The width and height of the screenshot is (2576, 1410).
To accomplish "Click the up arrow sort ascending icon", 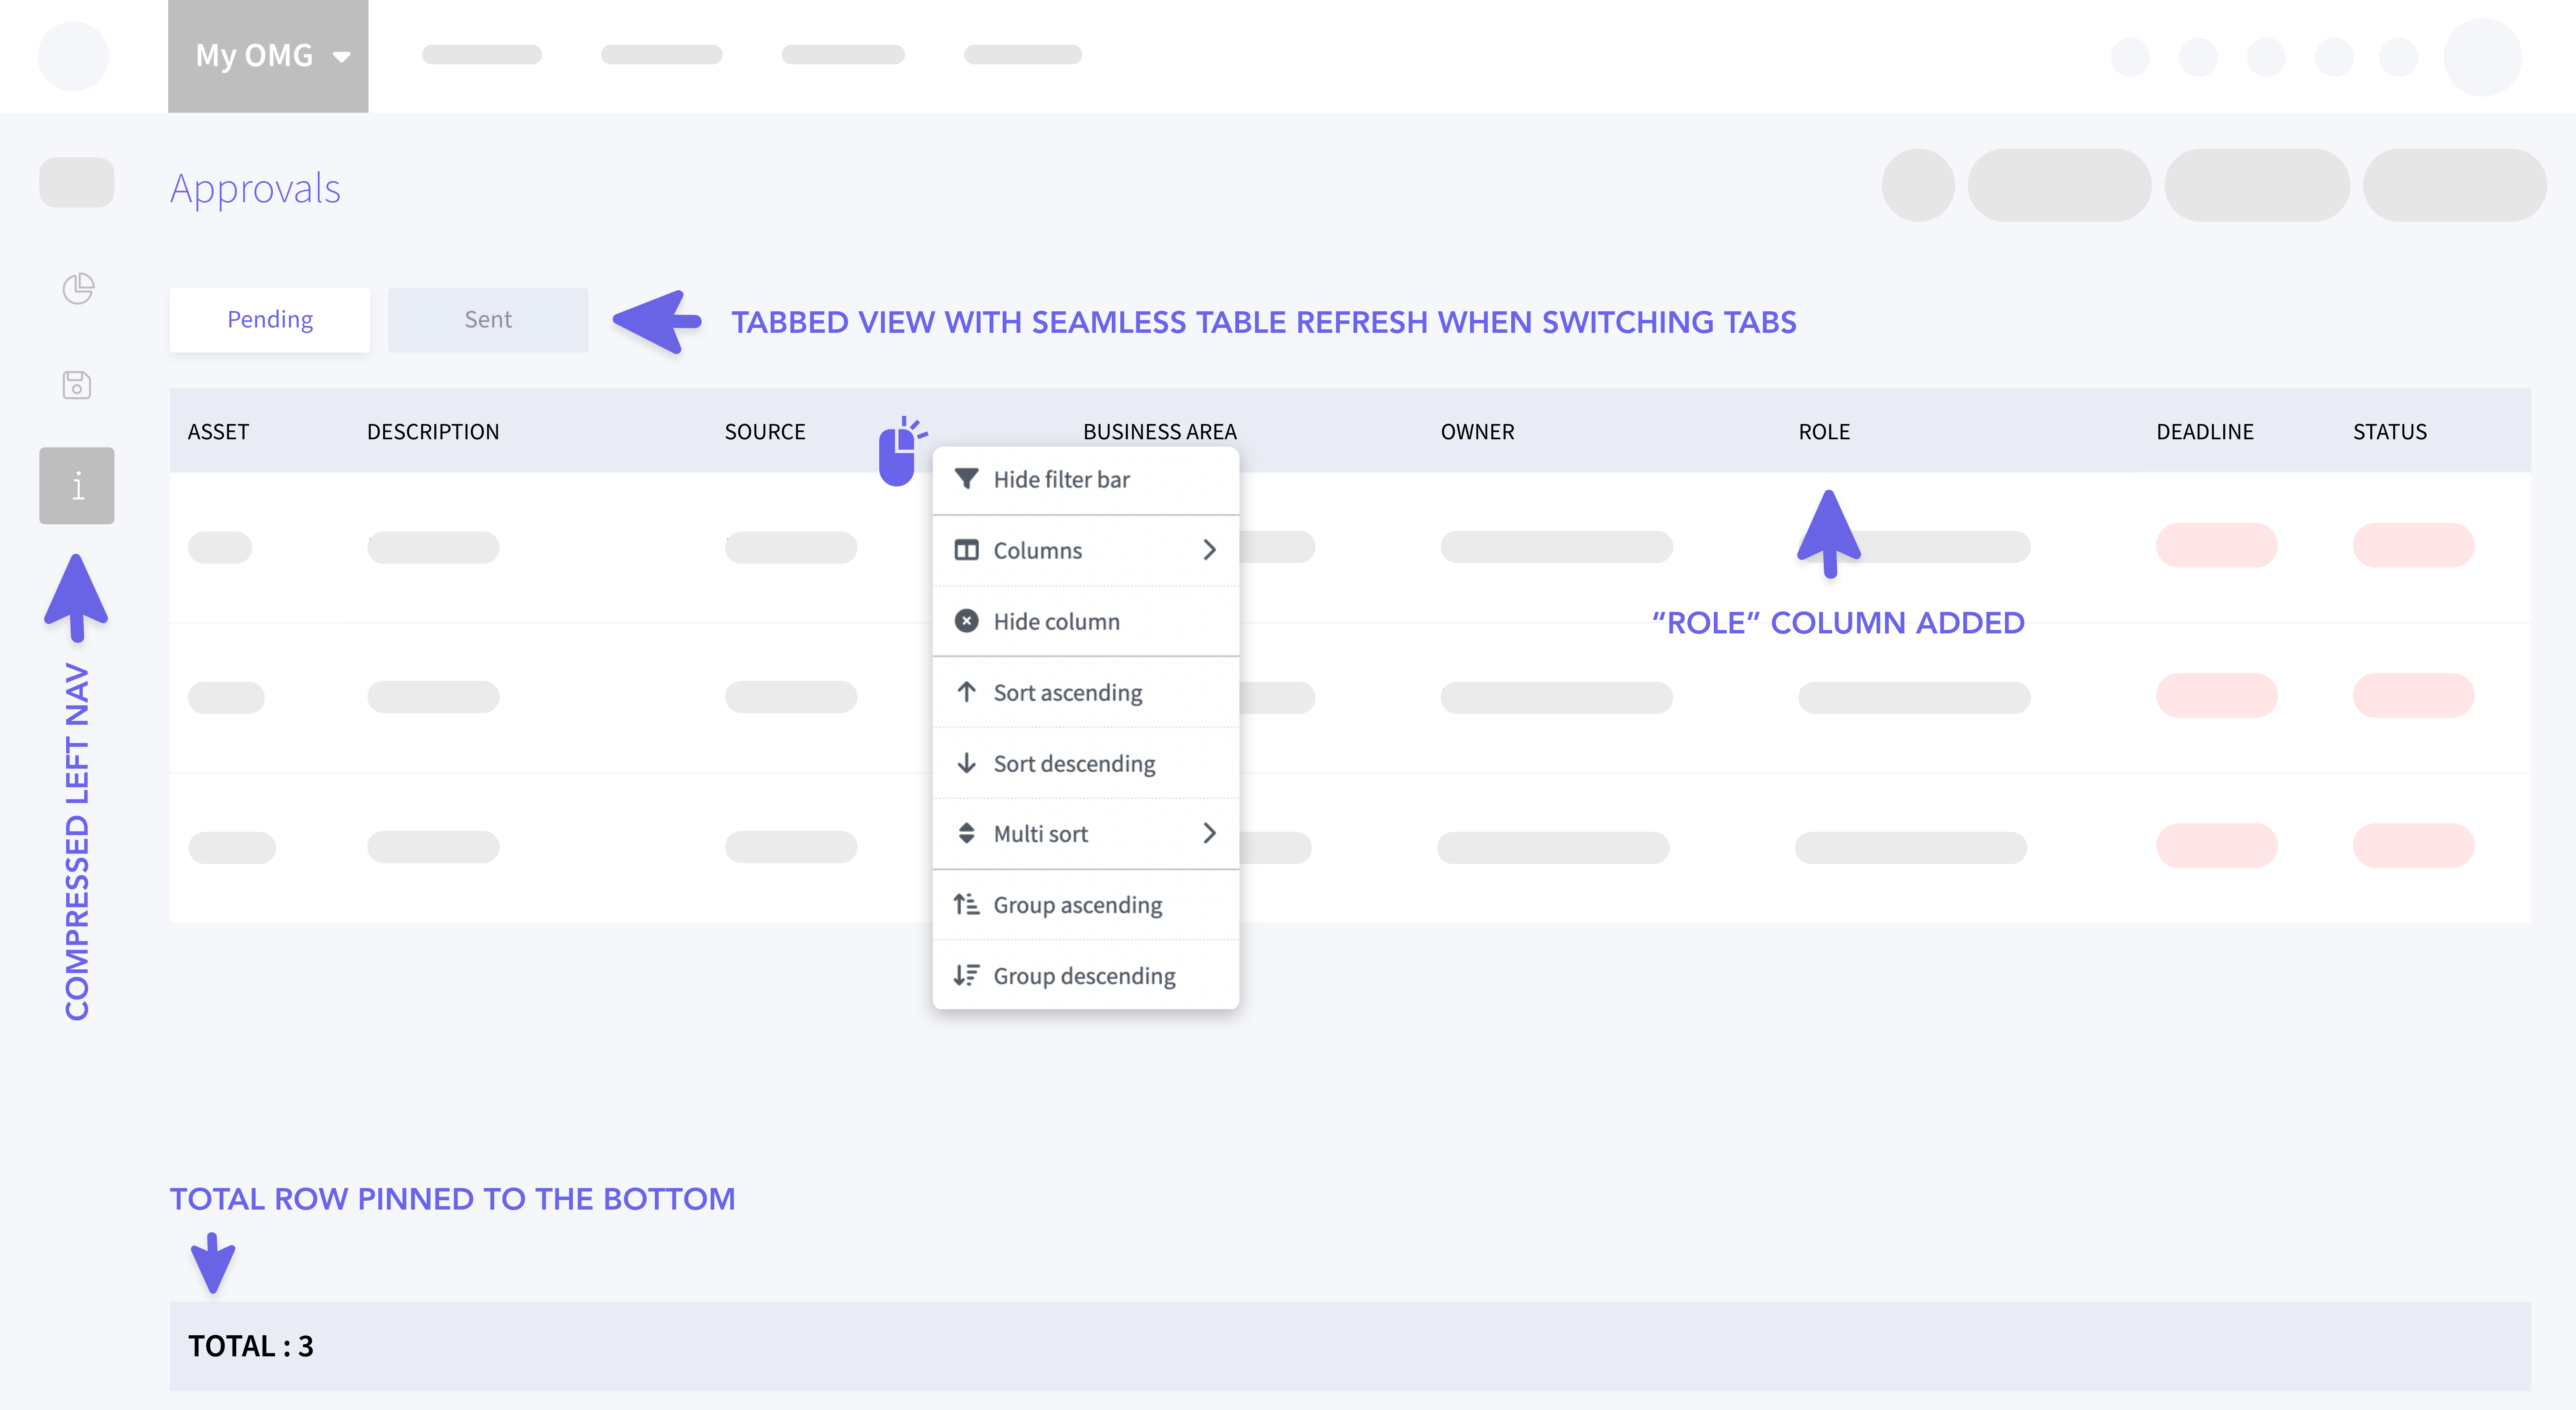I will [x=966, y=692].
